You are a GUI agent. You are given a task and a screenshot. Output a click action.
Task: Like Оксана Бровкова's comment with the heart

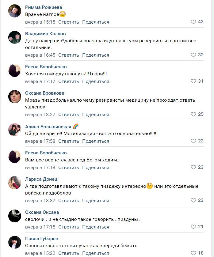(193, 115)
